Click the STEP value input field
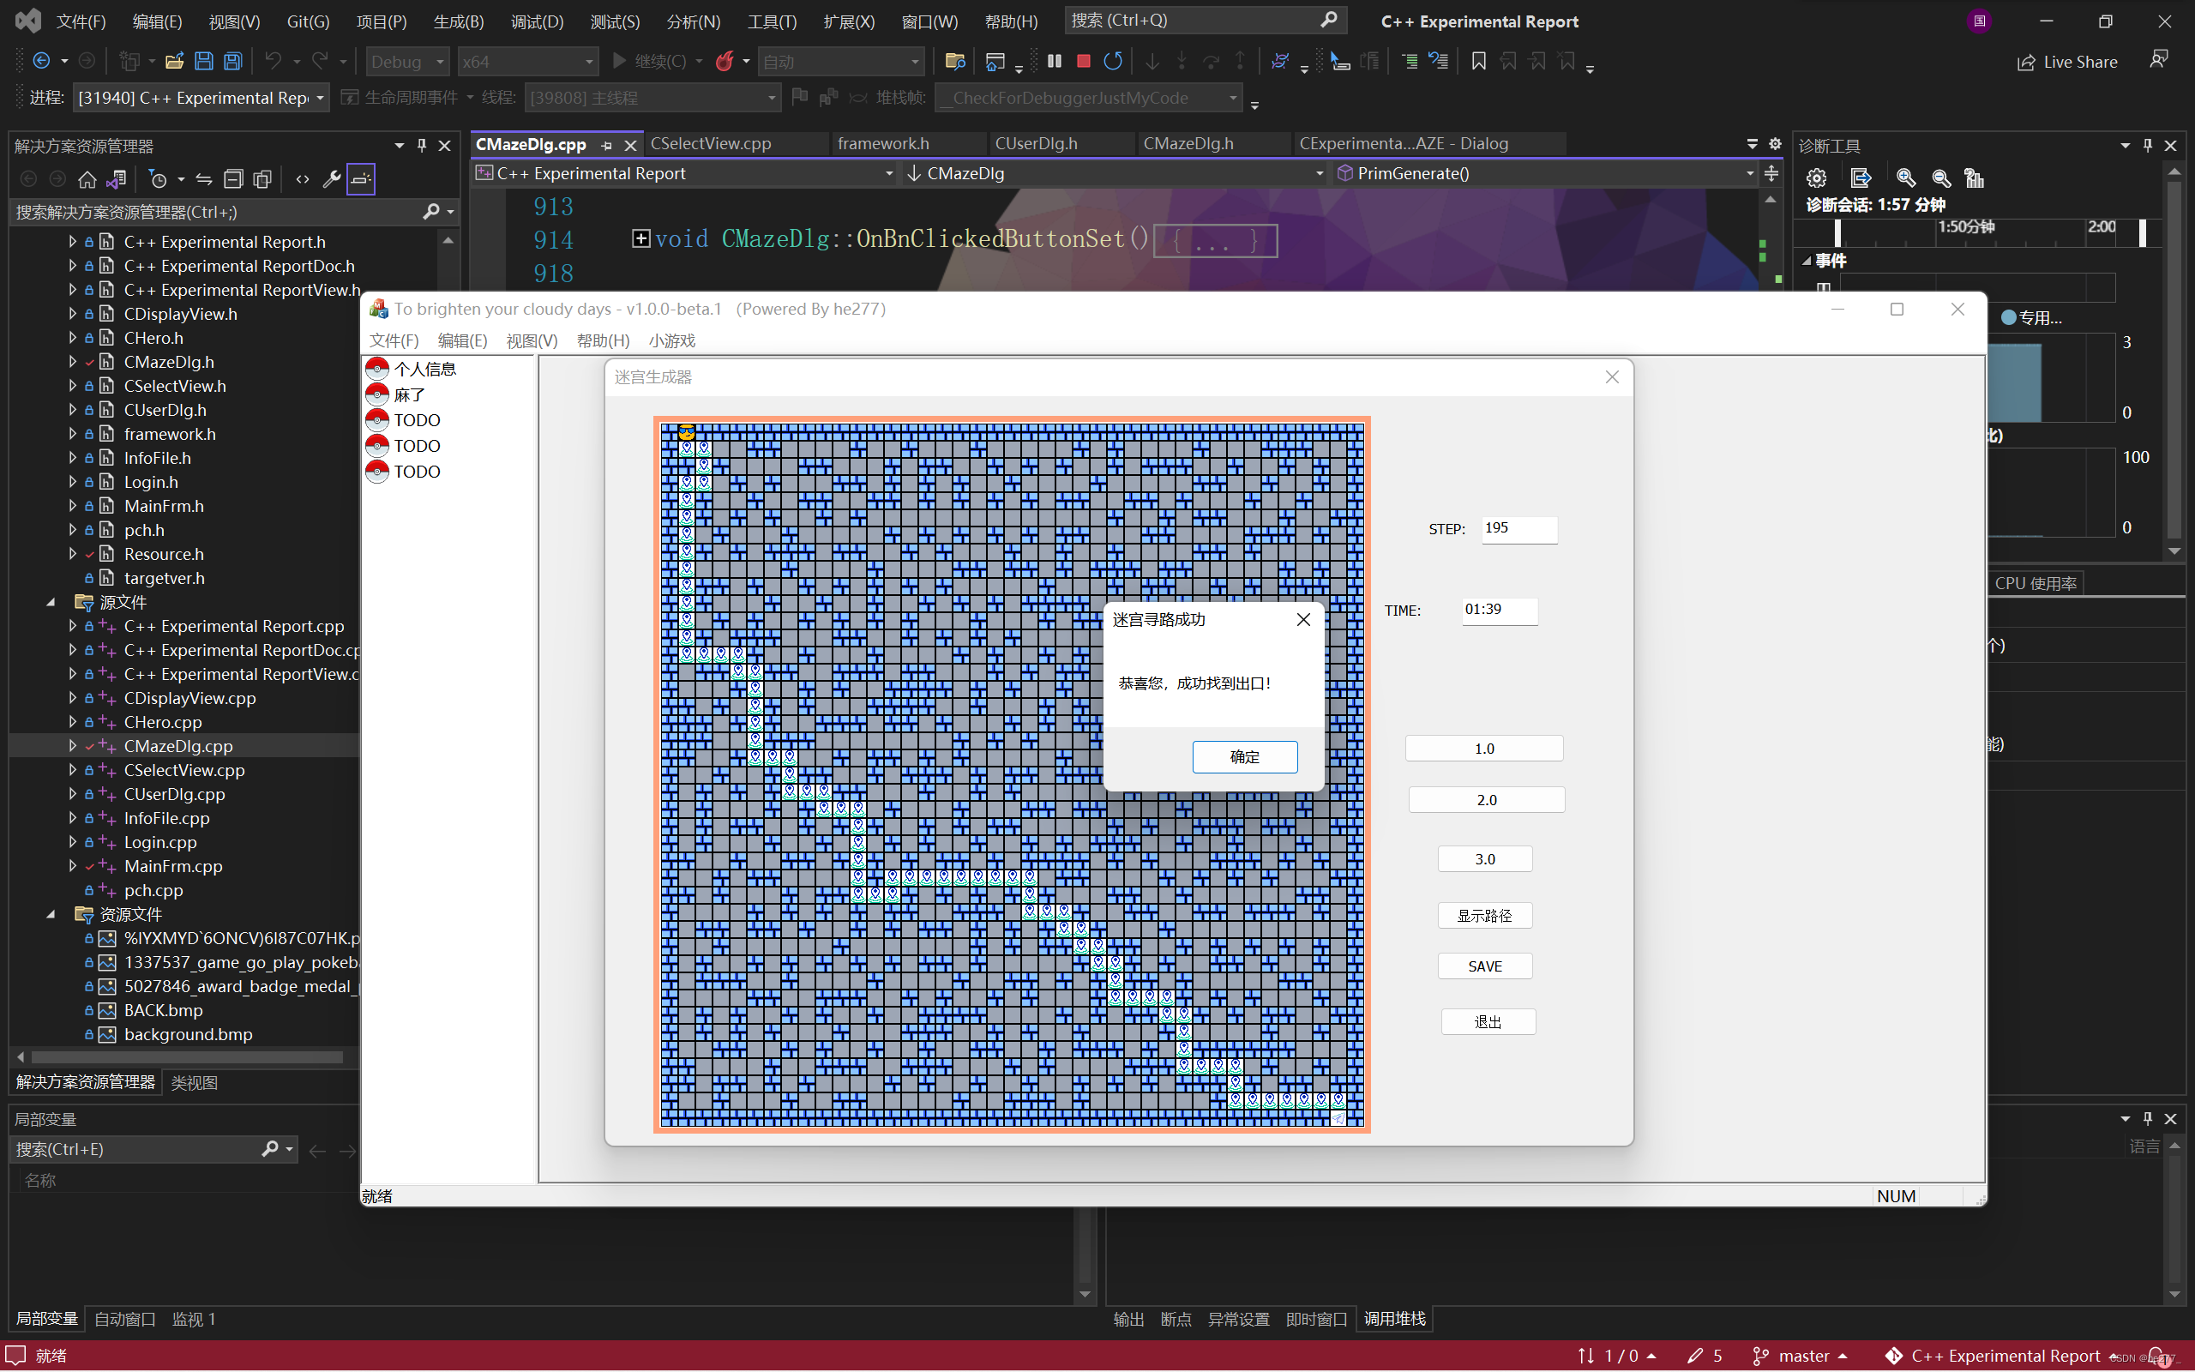Screen dimensions: 2195x1372 point(1519,529)
